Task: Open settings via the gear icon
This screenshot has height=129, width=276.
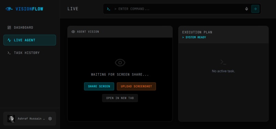Action: point(50,119)
